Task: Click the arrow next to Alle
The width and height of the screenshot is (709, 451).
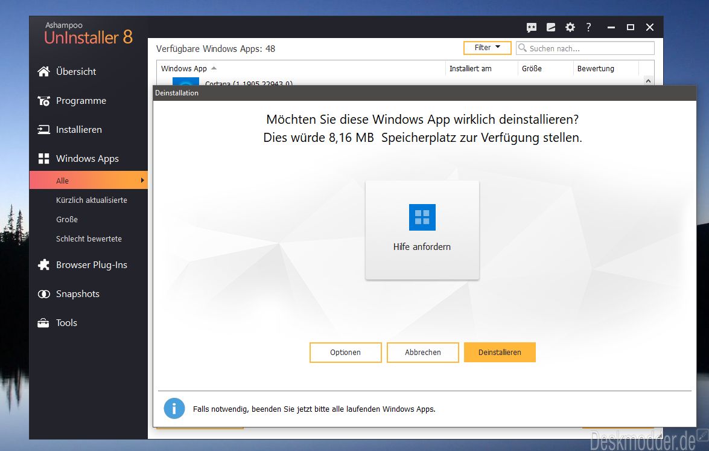Action: (x=142, y=180)
